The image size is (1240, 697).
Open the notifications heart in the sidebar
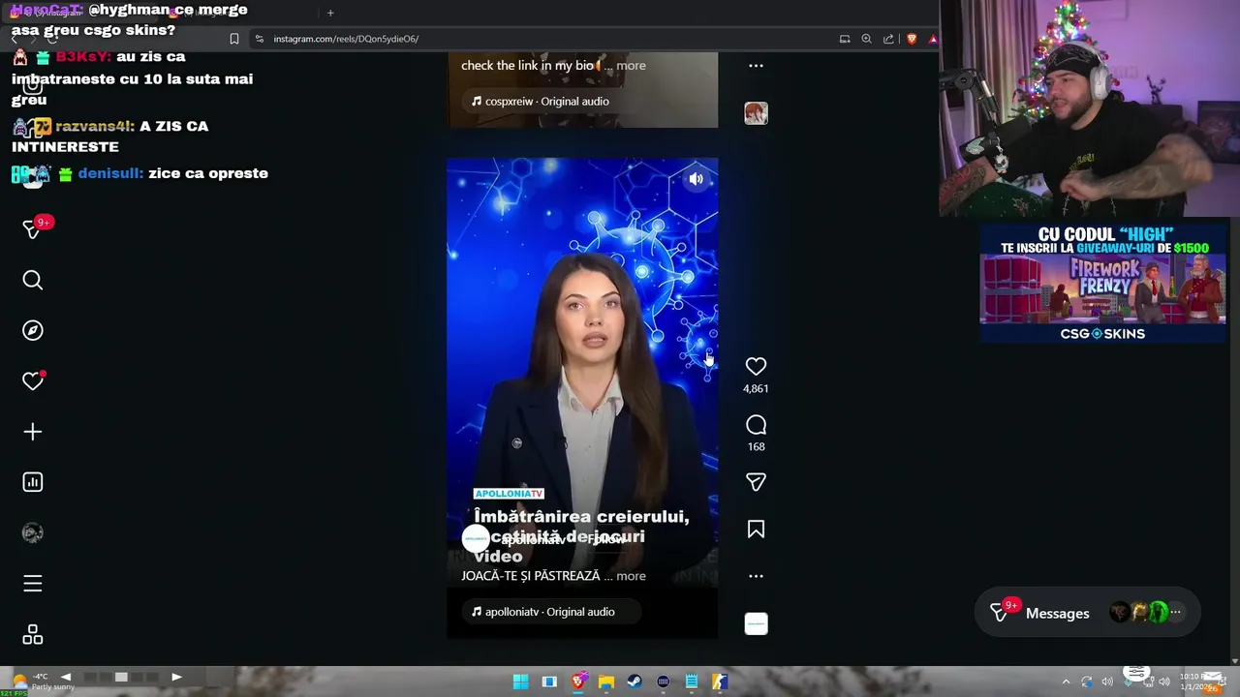(33, 381)
